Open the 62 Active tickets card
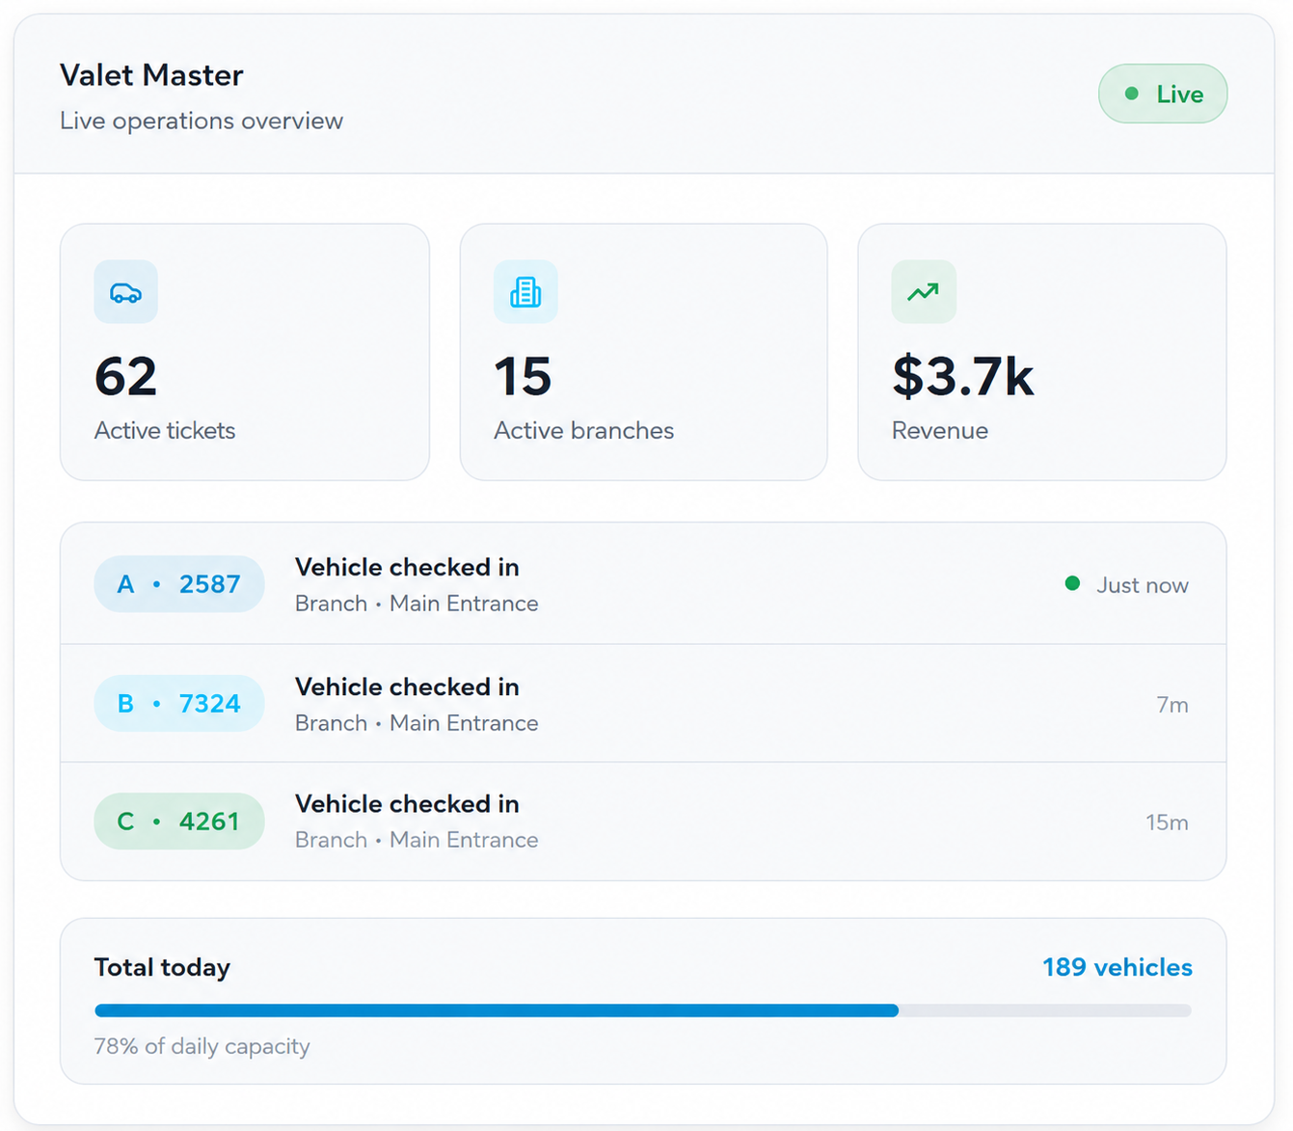 click(x=245, y=352)
